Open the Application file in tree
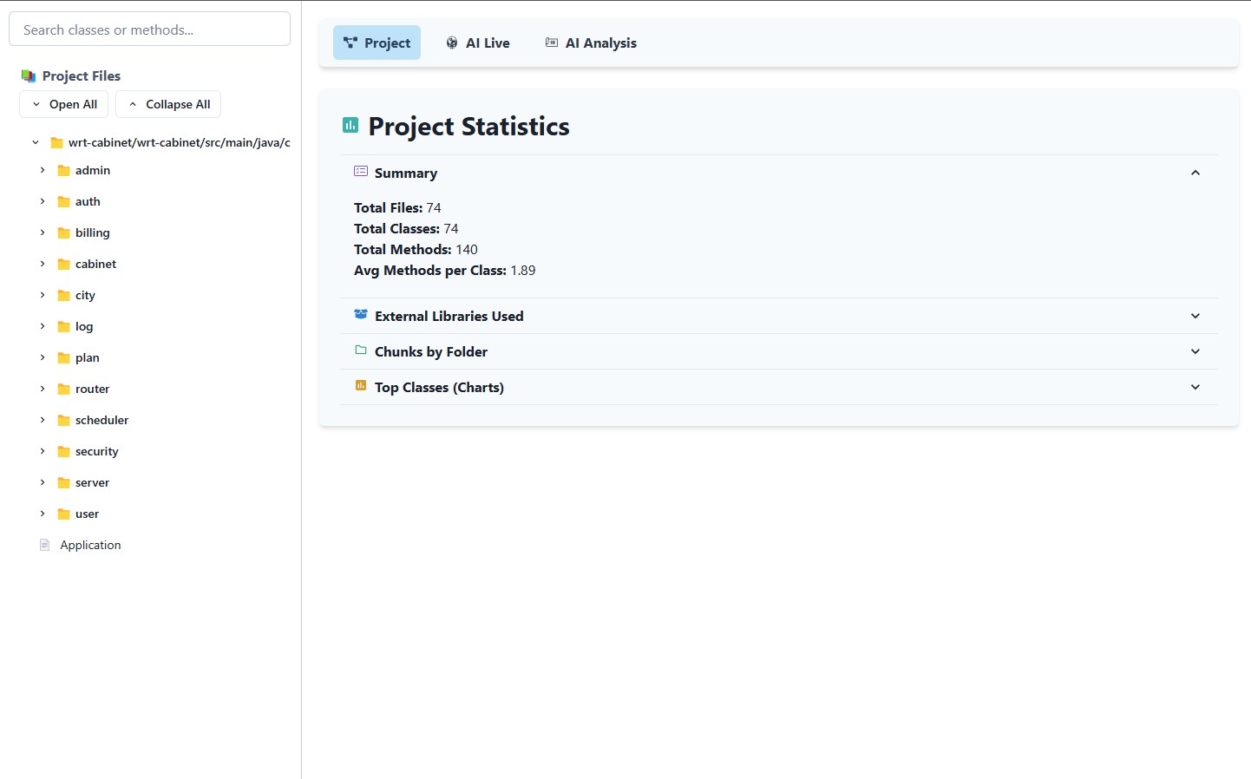The image size is (1251, 779). 90,545
